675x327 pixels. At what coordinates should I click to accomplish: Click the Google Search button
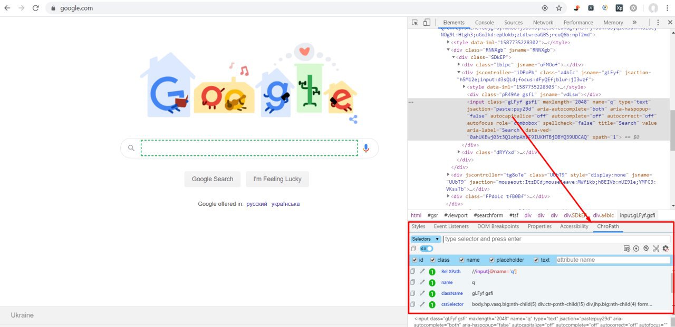(213, 179)
